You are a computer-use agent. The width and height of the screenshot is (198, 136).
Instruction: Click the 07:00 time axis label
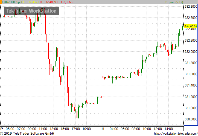(x=21, y=129)
